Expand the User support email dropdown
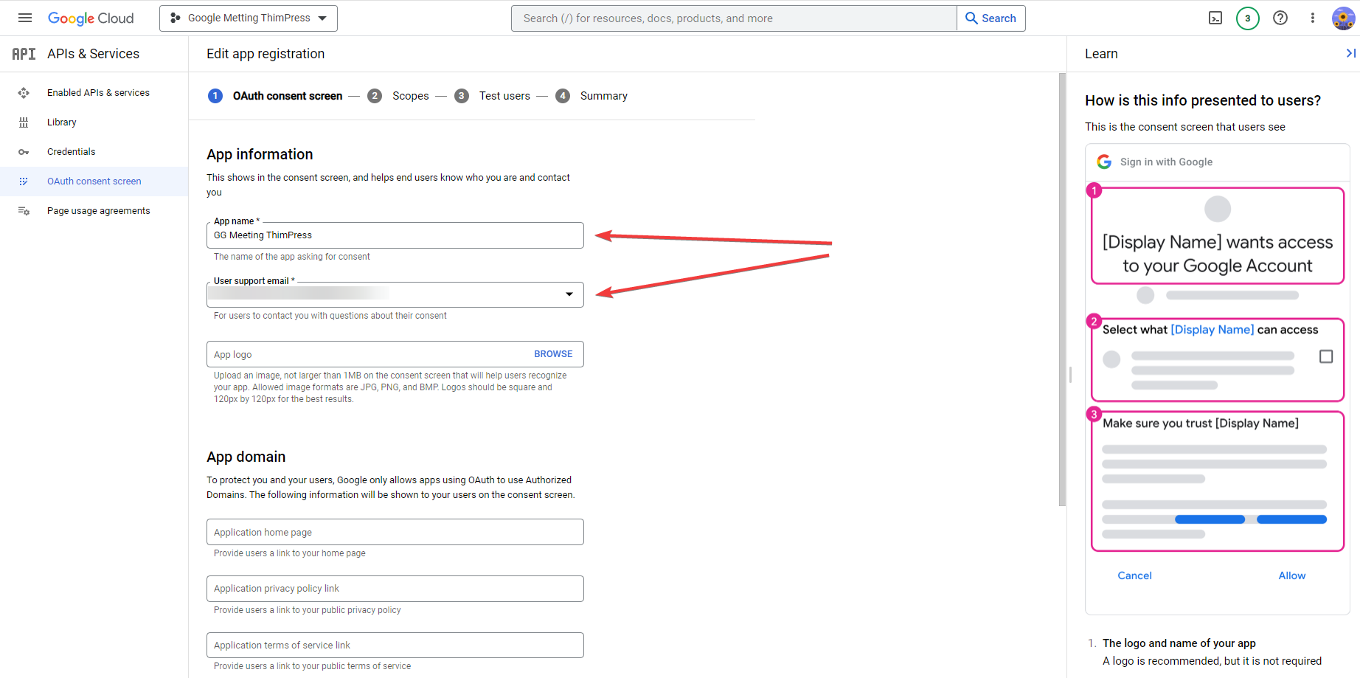This screenshot has width=1360, height=678. click(569, 294)
